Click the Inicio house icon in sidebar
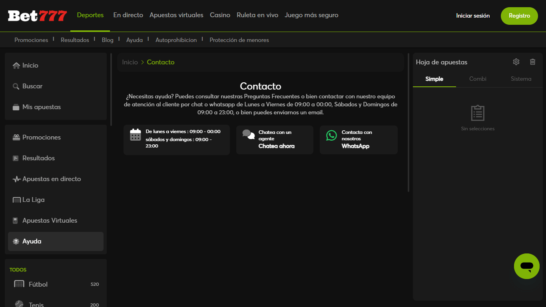The width and height of the screenshot is (546, 307). 16,65
